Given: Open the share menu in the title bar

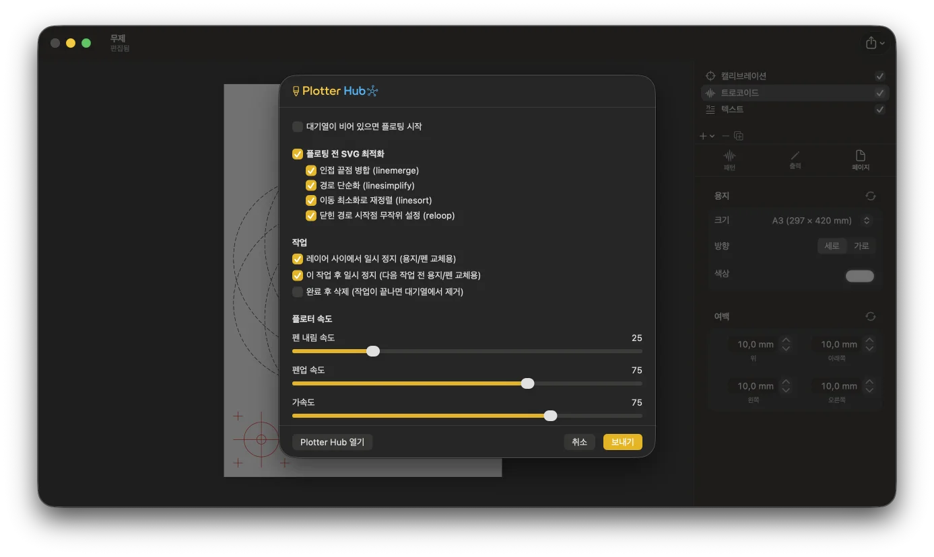Looking at the screenshot, I should (x=875, y=43).
